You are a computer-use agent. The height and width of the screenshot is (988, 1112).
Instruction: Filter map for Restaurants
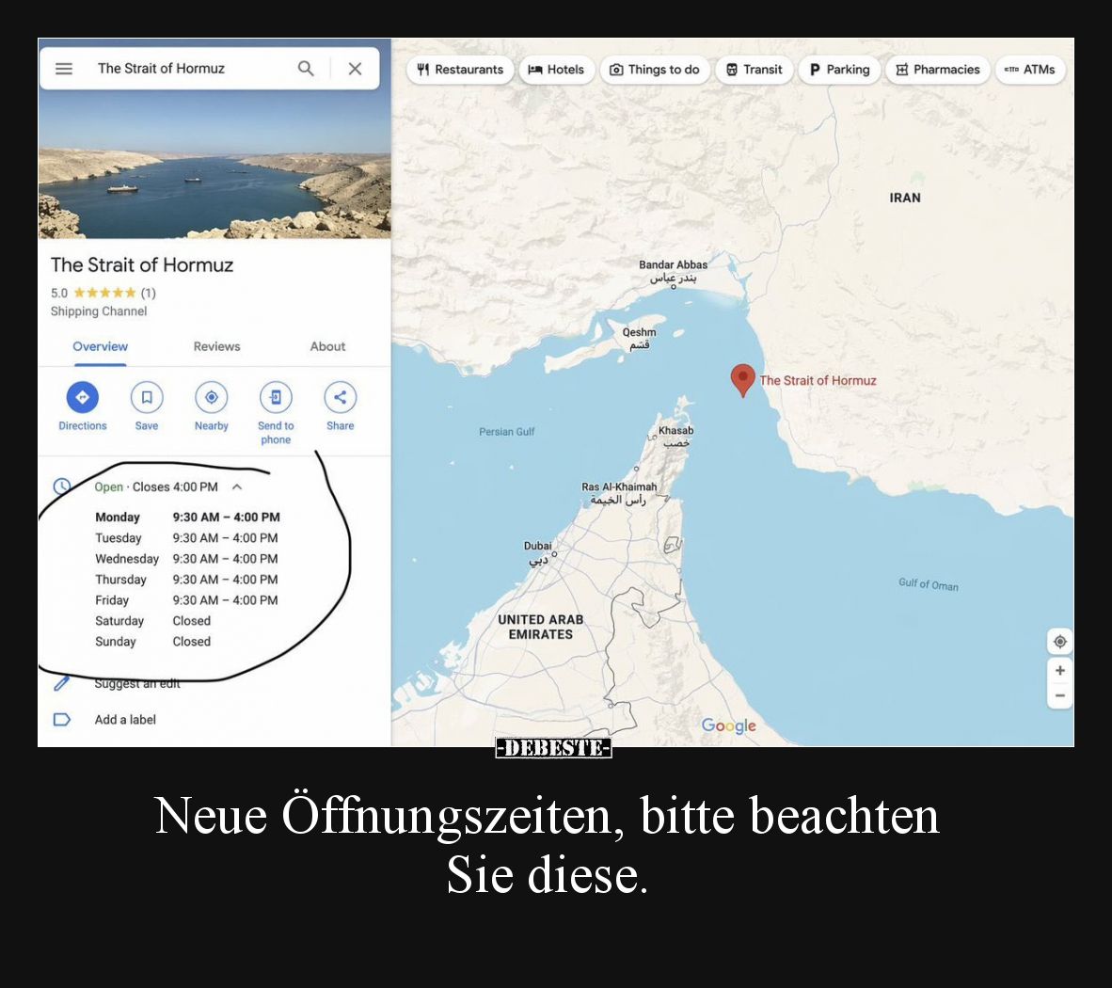(x=460, y=69)
